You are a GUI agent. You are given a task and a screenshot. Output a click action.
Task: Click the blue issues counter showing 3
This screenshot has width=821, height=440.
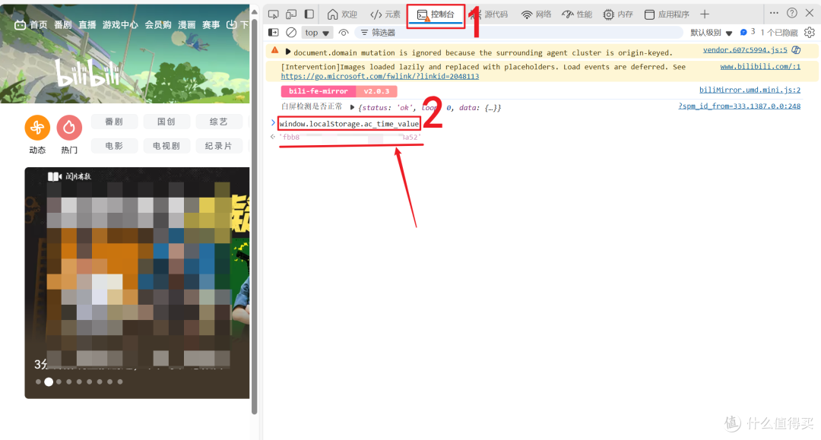coord(747,32)
